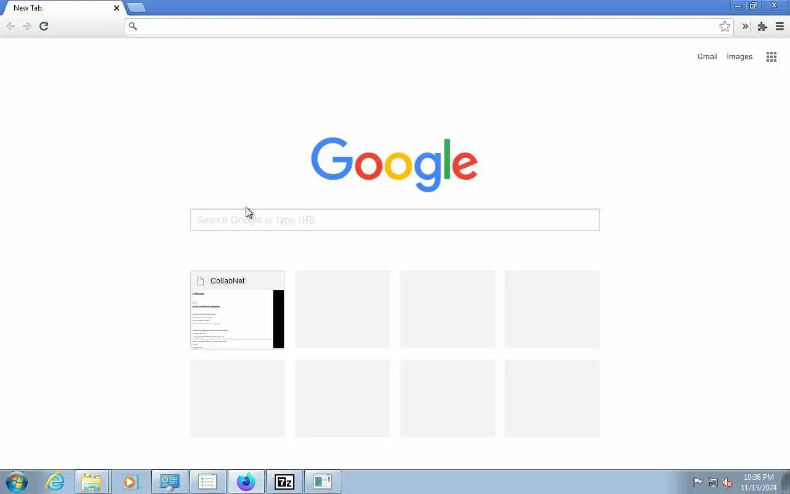Switch to Firefox in the taskbar
Viewport: 790px width, 494px height.
coord(246,482)
